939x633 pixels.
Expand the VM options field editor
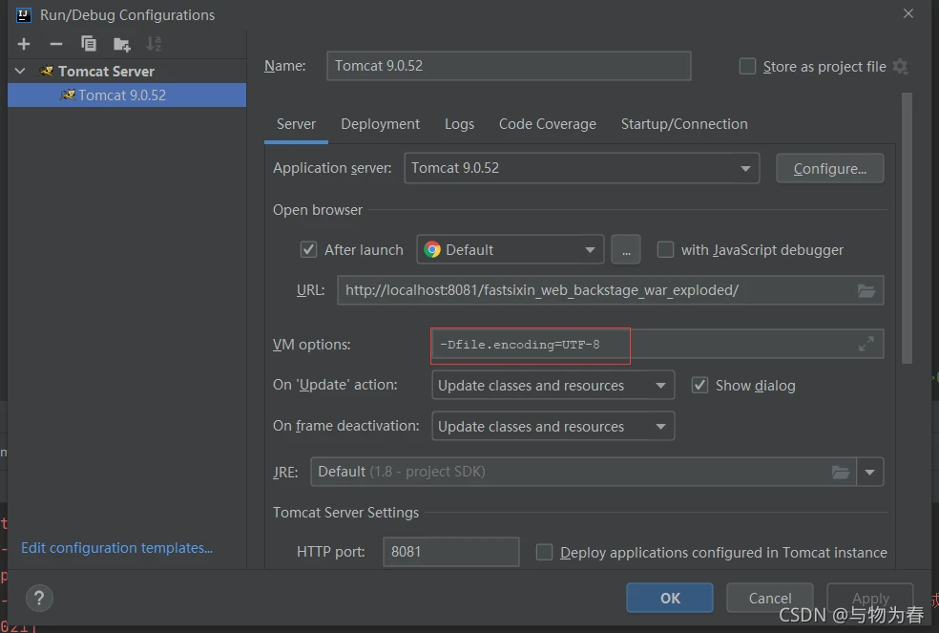coord(866,344)
